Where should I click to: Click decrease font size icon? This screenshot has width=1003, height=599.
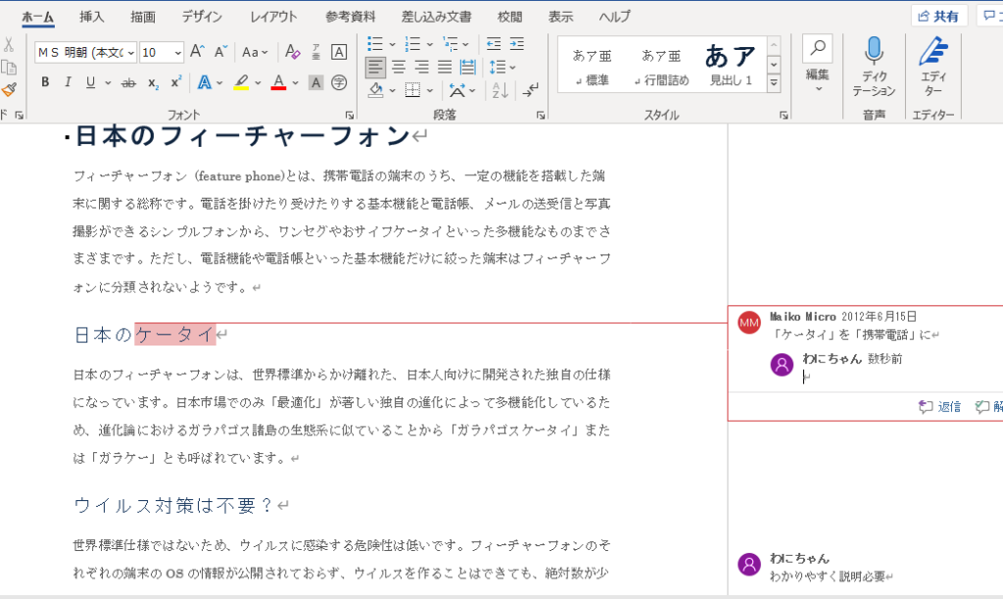pyautogui.click(x=220, y=52)
